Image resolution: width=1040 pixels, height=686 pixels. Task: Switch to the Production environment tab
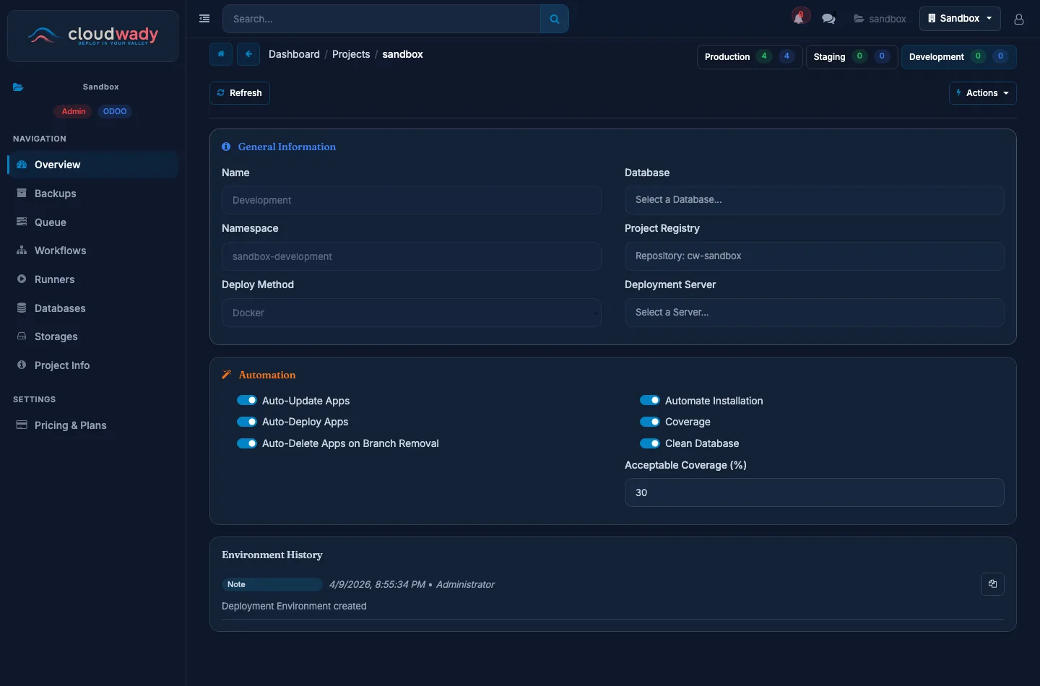pos(750,56)
